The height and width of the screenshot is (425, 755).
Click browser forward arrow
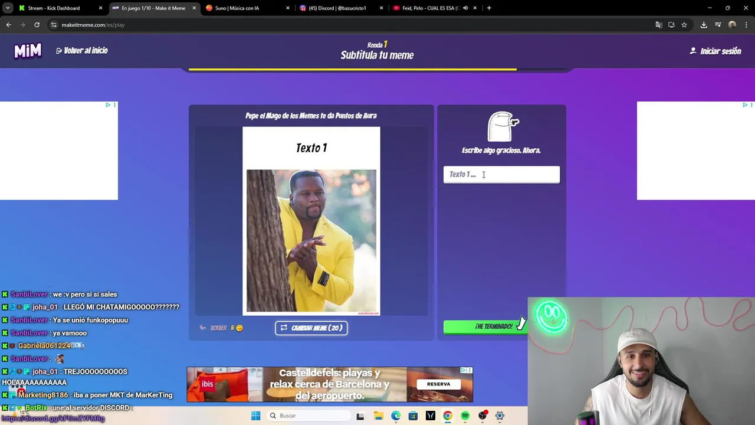click(23, 25)
